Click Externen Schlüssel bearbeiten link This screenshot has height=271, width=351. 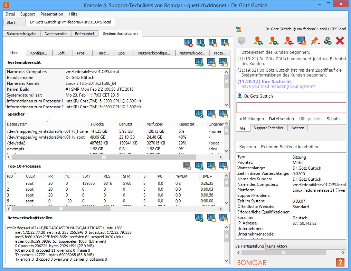291,147
